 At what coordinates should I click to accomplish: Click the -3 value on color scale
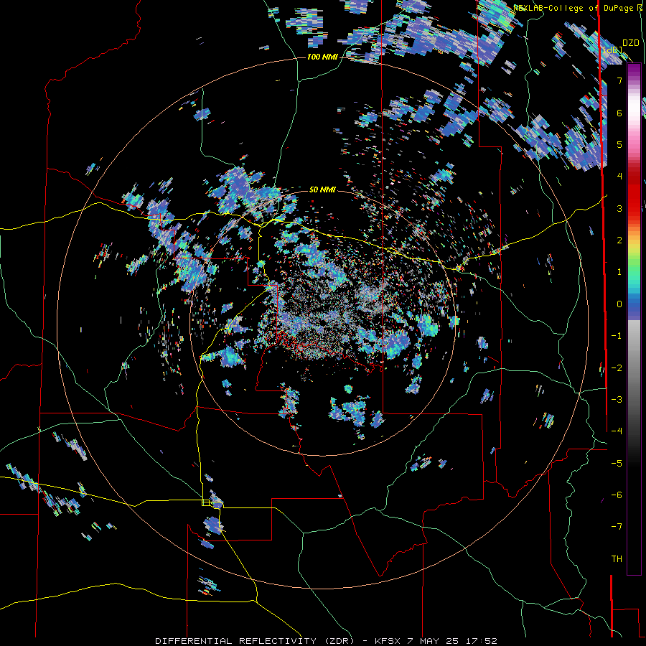coord(617,400)
